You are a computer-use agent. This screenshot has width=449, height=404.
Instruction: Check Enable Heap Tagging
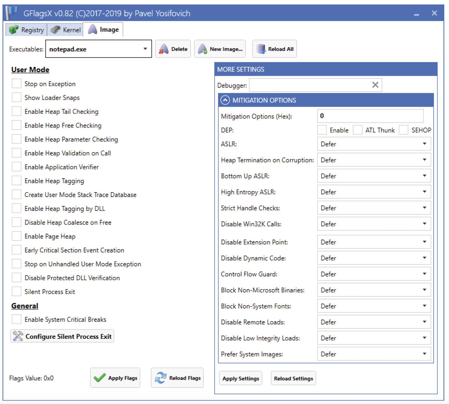pyautogui.click(x=16, y=181)
